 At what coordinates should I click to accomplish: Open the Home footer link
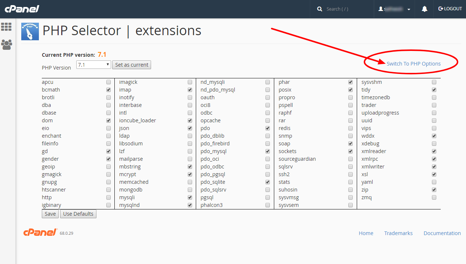[x=366, y=233]
